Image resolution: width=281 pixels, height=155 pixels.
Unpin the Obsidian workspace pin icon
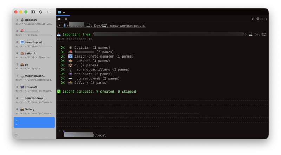pos(17,20)
